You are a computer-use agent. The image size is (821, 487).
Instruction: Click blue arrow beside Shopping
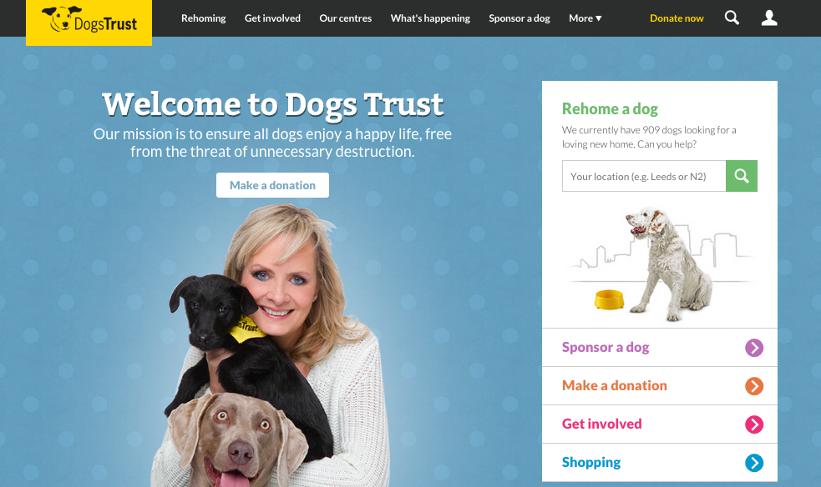point(754,463)
